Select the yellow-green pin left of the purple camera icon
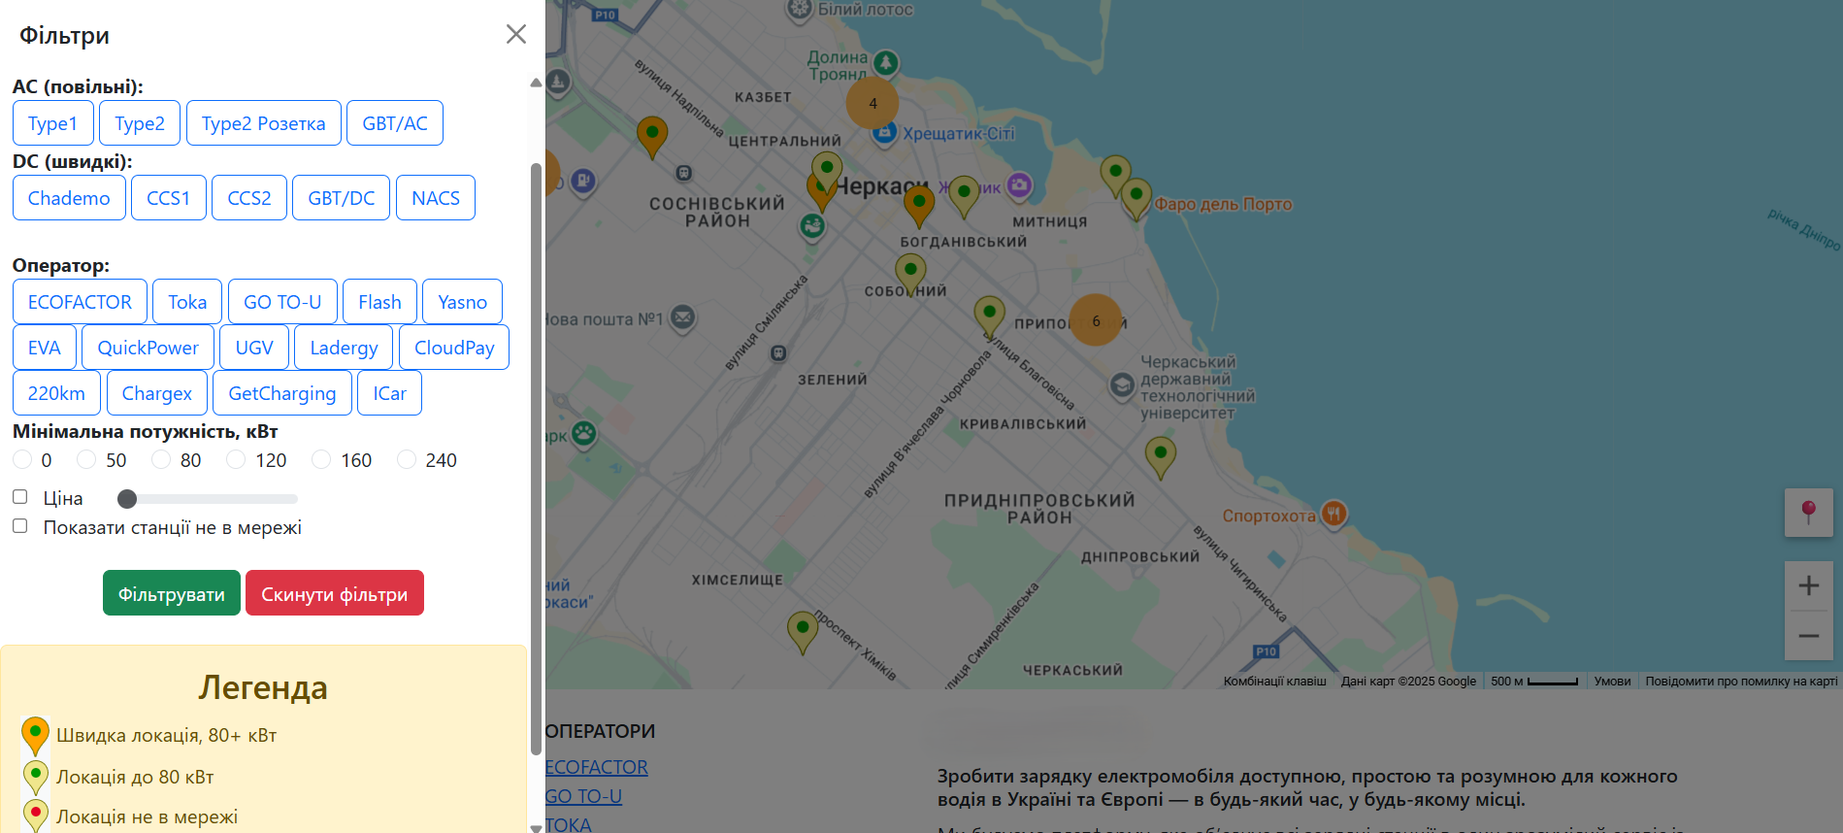Screen dimensions: 1843x833 [x=964, y=197]
